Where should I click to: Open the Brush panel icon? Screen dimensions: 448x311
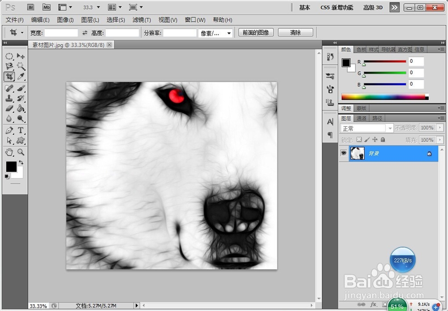click(x=330, y=89)
